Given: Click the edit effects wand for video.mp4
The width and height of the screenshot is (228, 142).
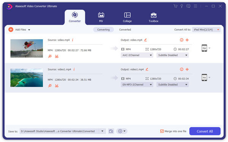Looking at the screenshot, I should coord(50,56).
